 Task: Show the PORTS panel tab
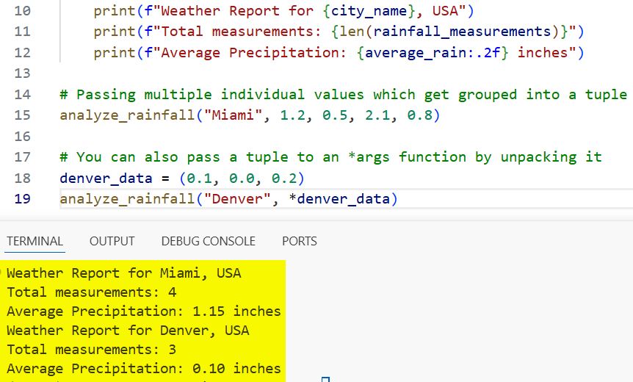coord(299,241)
